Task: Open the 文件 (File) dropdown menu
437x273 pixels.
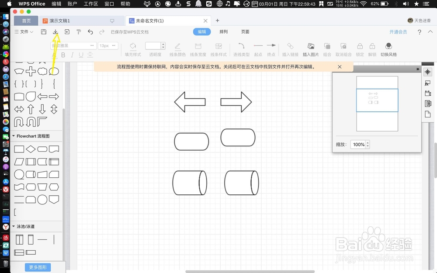Action: [24, 31]
